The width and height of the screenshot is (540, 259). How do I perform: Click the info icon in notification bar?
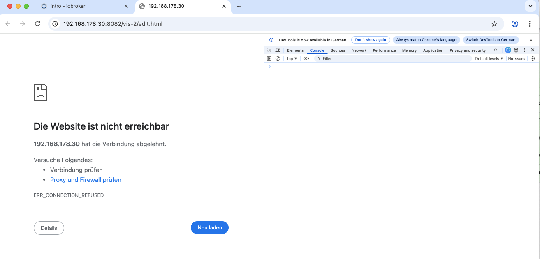point(271,40)
